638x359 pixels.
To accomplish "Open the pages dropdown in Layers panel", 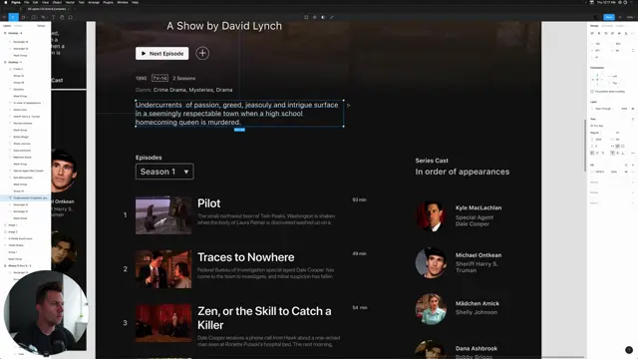I will pyautogui.click(x=41, y=26).
